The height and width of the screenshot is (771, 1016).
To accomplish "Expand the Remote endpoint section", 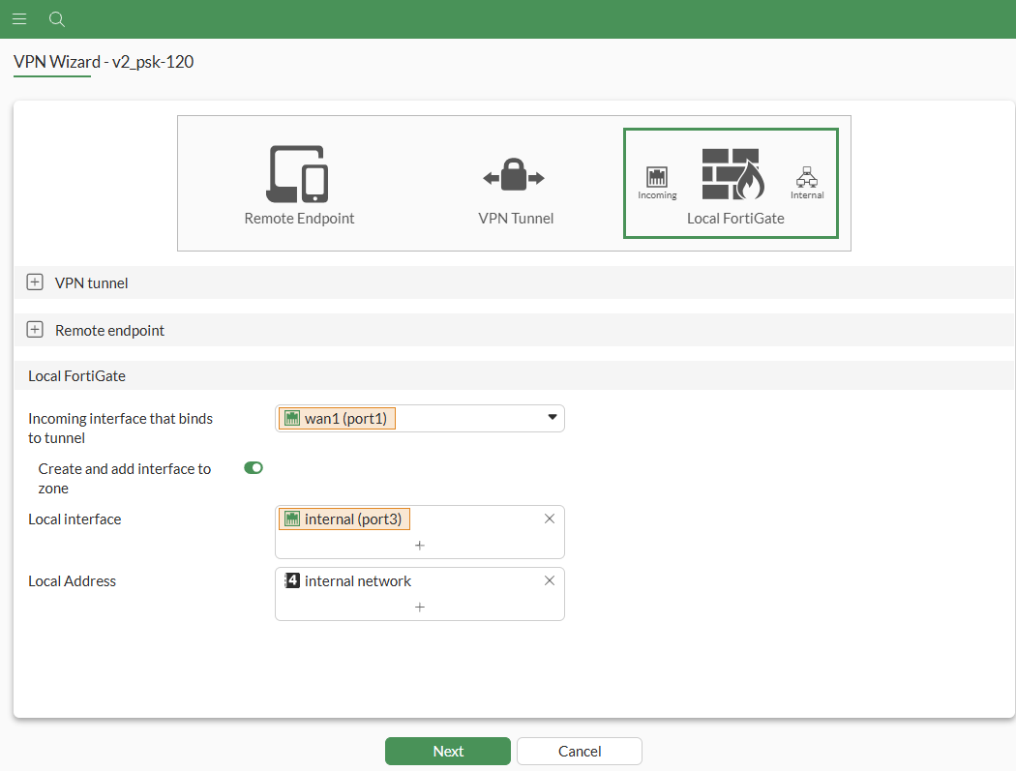I will [35, 329].
